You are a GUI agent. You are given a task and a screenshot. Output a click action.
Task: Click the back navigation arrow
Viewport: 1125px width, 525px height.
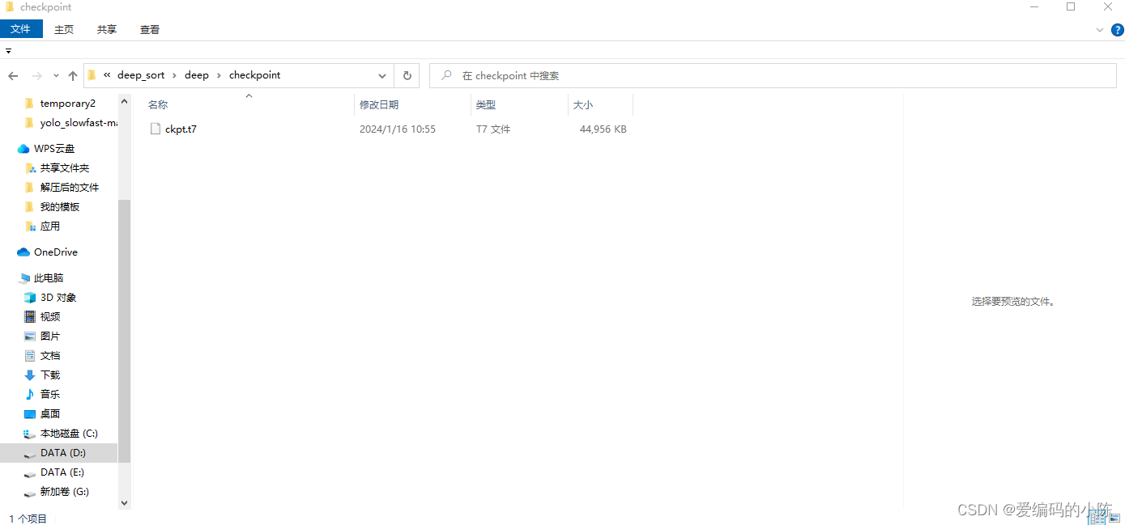(13, 75)
